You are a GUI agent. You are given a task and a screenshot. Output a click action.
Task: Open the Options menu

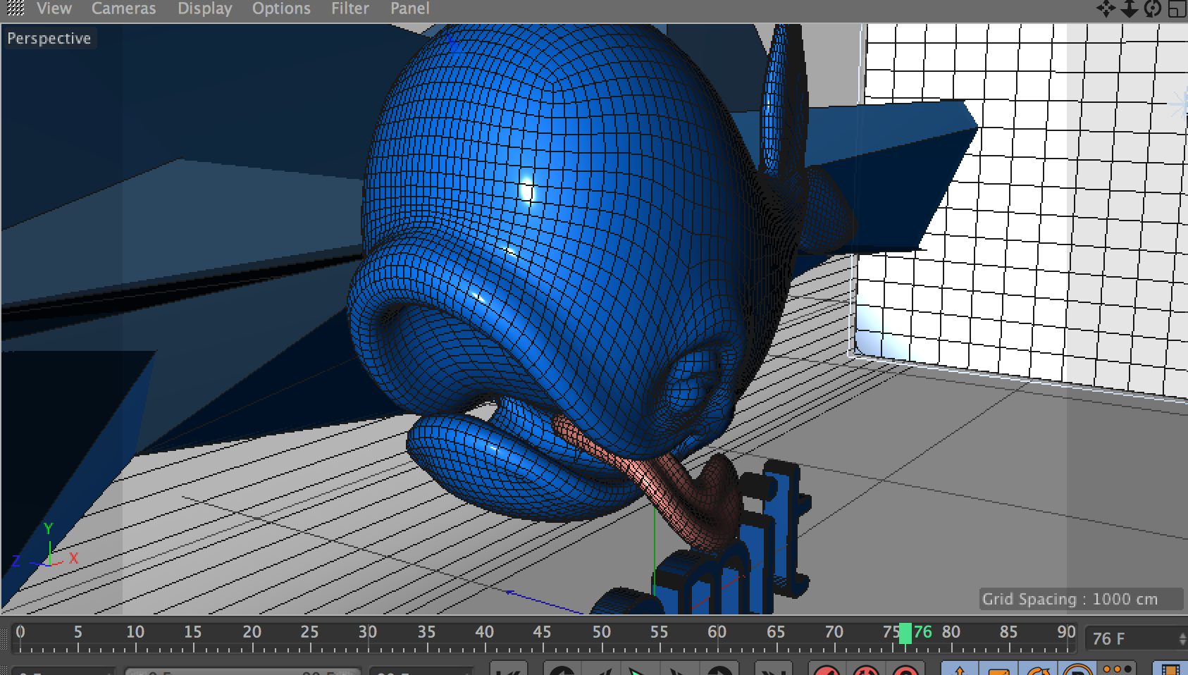pos(281,8)
